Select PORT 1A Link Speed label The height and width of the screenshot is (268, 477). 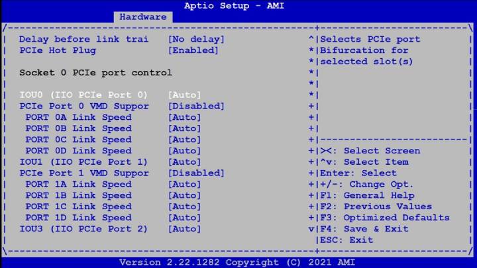78,184
